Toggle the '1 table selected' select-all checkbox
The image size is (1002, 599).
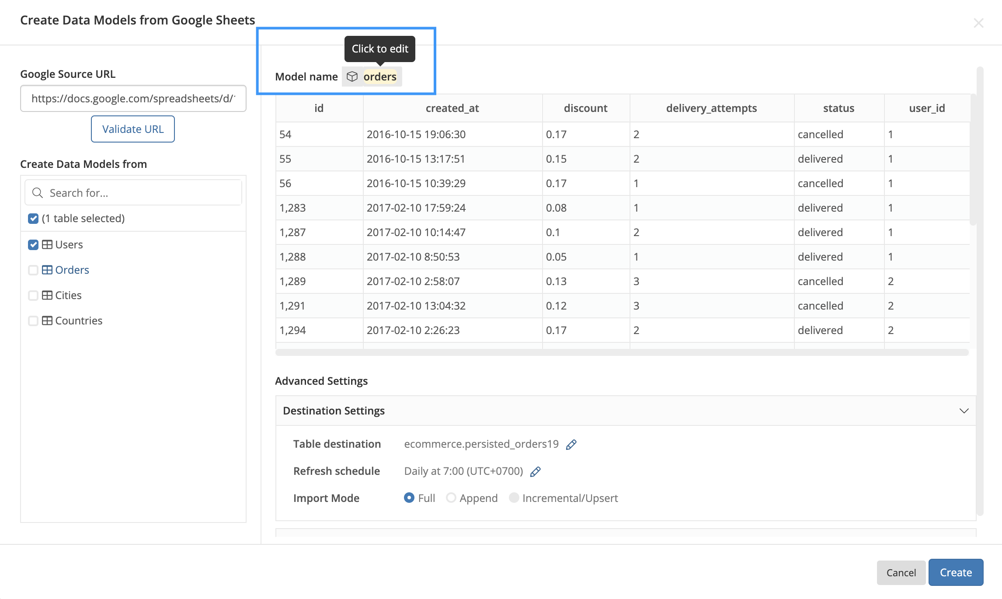(x=33, y=218)
